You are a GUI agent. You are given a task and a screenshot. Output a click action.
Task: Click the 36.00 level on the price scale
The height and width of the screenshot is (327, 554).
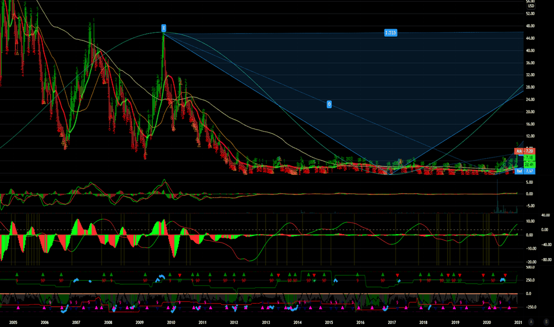pyautogui.click(x=530, y=63)
